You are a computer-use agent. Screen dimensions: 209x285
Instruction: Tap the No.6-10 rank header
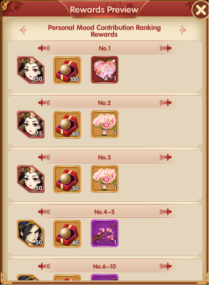[104, 267]
